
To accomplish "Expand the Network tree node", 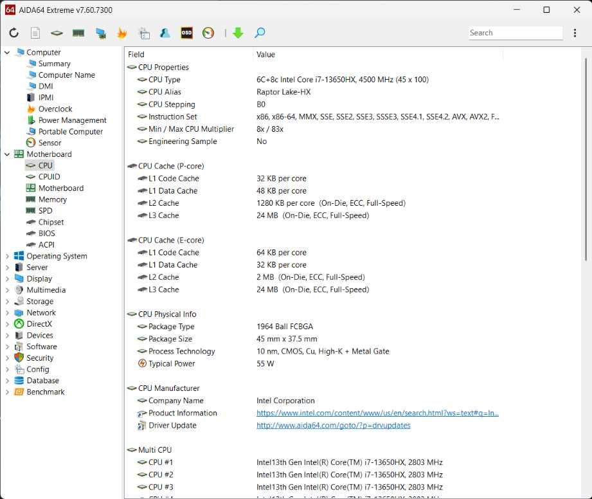I will (7, 313).
